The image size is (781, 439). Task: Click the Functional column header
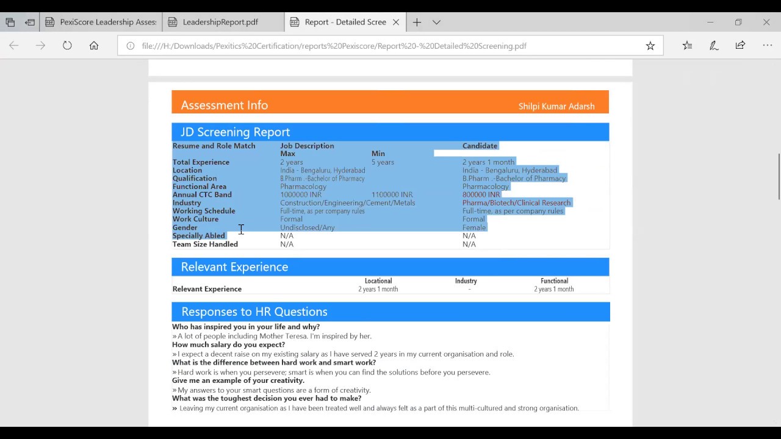[554, 281]
